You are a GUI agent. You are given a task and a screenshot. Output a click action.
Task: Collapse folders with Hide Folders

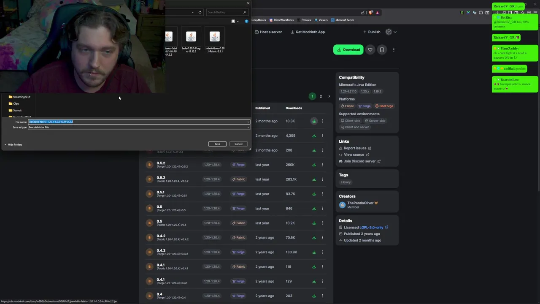tap(13, 144)
